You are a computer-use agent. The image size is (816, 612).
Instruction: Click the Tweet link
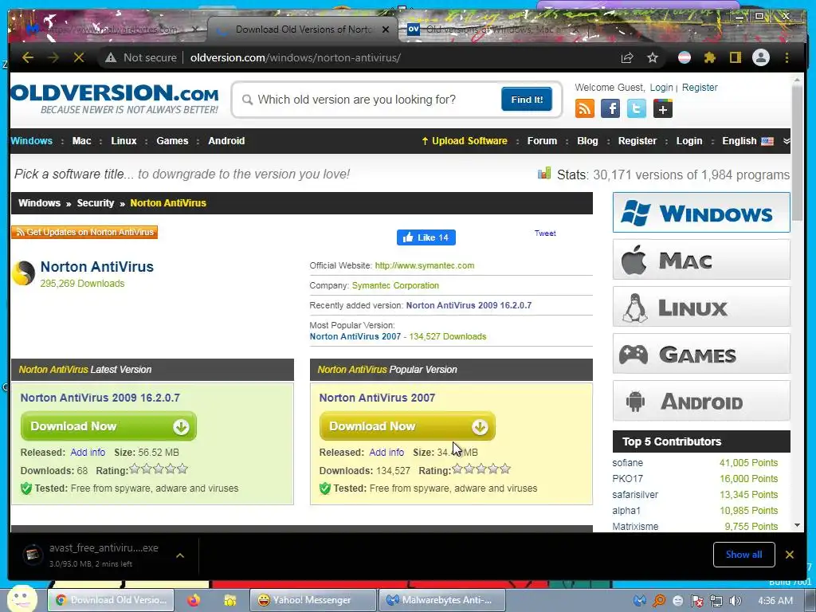tap(545, 233)
